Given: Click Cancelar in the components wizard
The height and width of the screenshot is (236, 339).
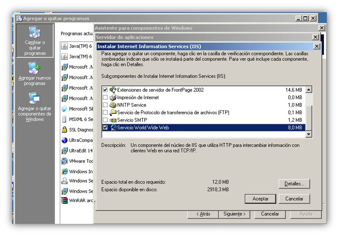Looking at the screenshot, I should [x=270, y=214].
